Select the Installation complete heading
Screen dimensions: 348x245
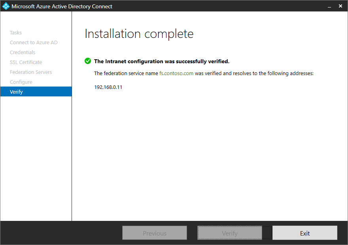139,34
